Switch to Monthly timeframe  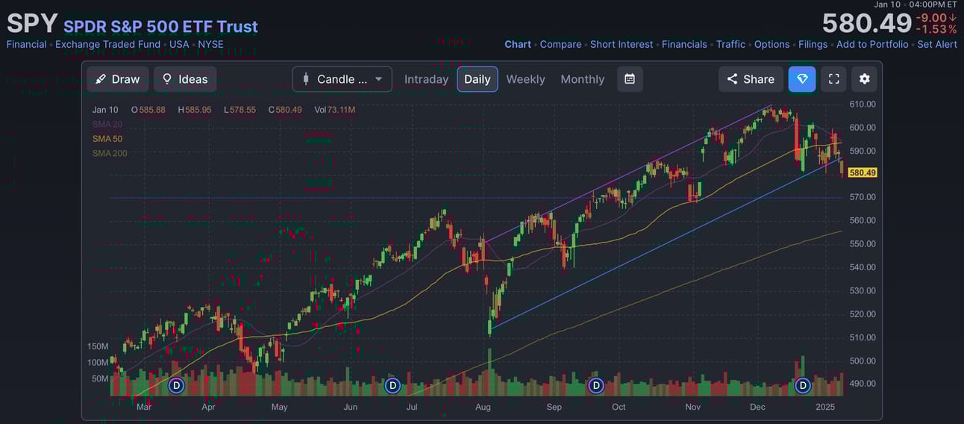tap(583, 79)
